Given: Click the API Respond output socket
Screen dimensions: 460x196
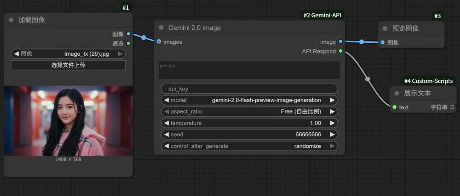Looking at the screenshot, I should point(340,51).
